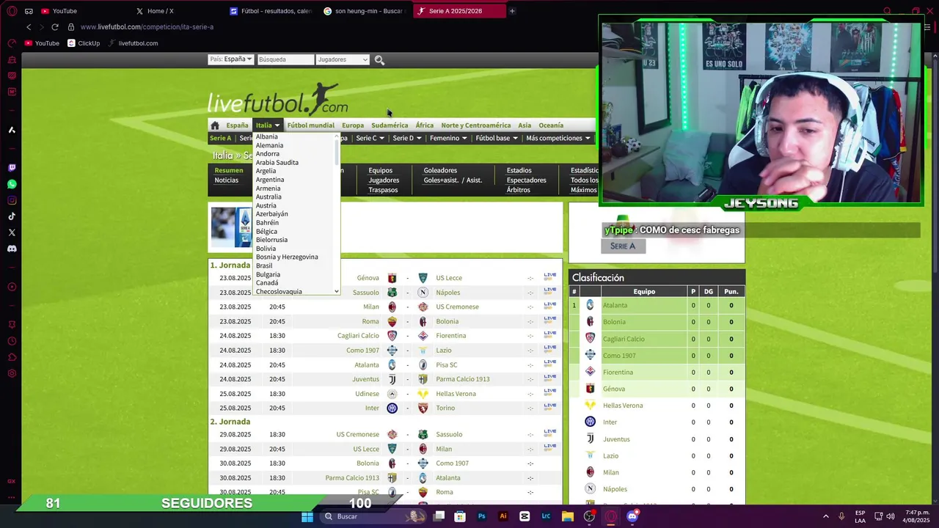
Task: Click the Búsqueda search input field
Action: click(285, 59)
